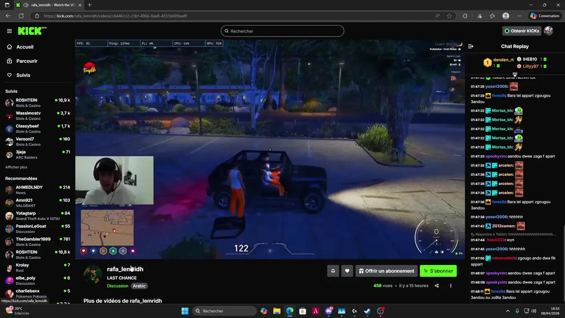Open rafa_lemridh channel name link
This screenshot has width=565, height=318.
coord(125,269)
